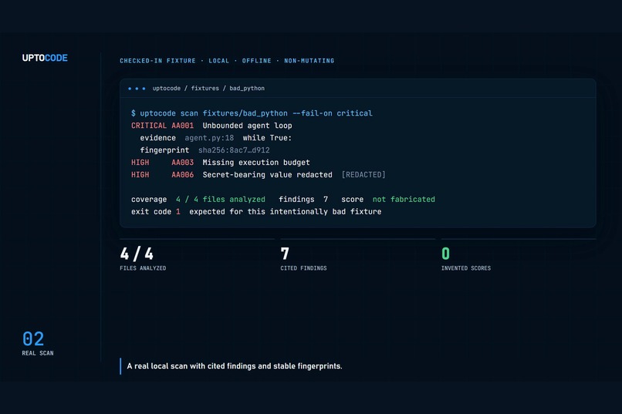Click the '[REDACTED]' placeholder
Viewport: 622px width, 414px height.
pos(363,175)
